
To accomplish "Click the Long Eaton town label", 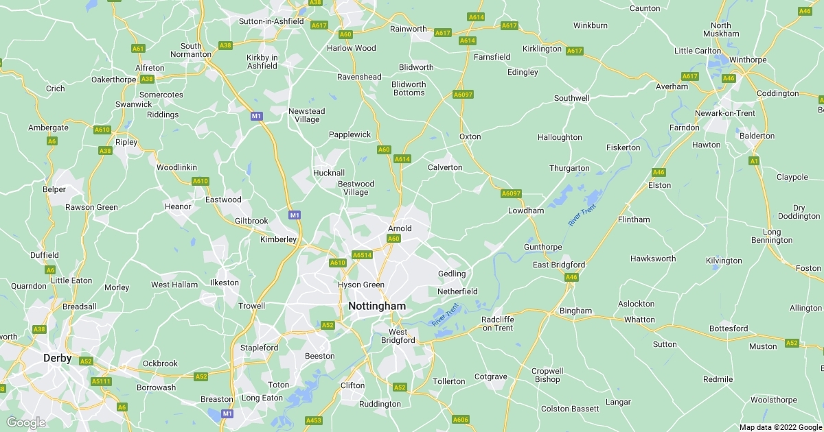I will [x=262, y=398].
